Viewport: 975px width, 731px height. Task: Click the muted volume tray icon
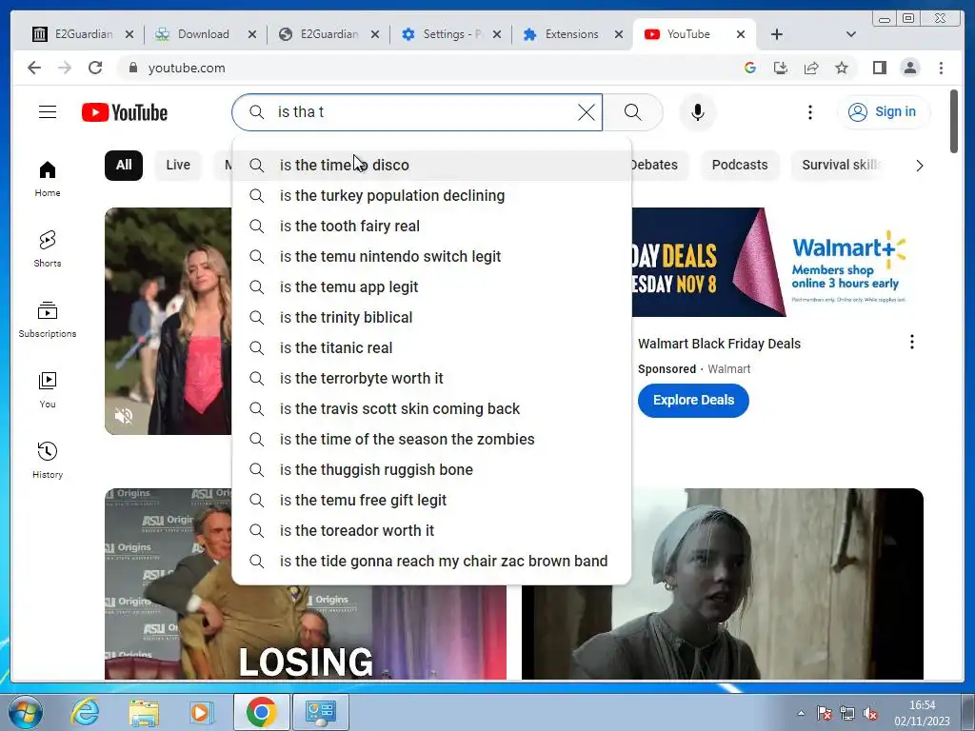(x=870, y=713)
